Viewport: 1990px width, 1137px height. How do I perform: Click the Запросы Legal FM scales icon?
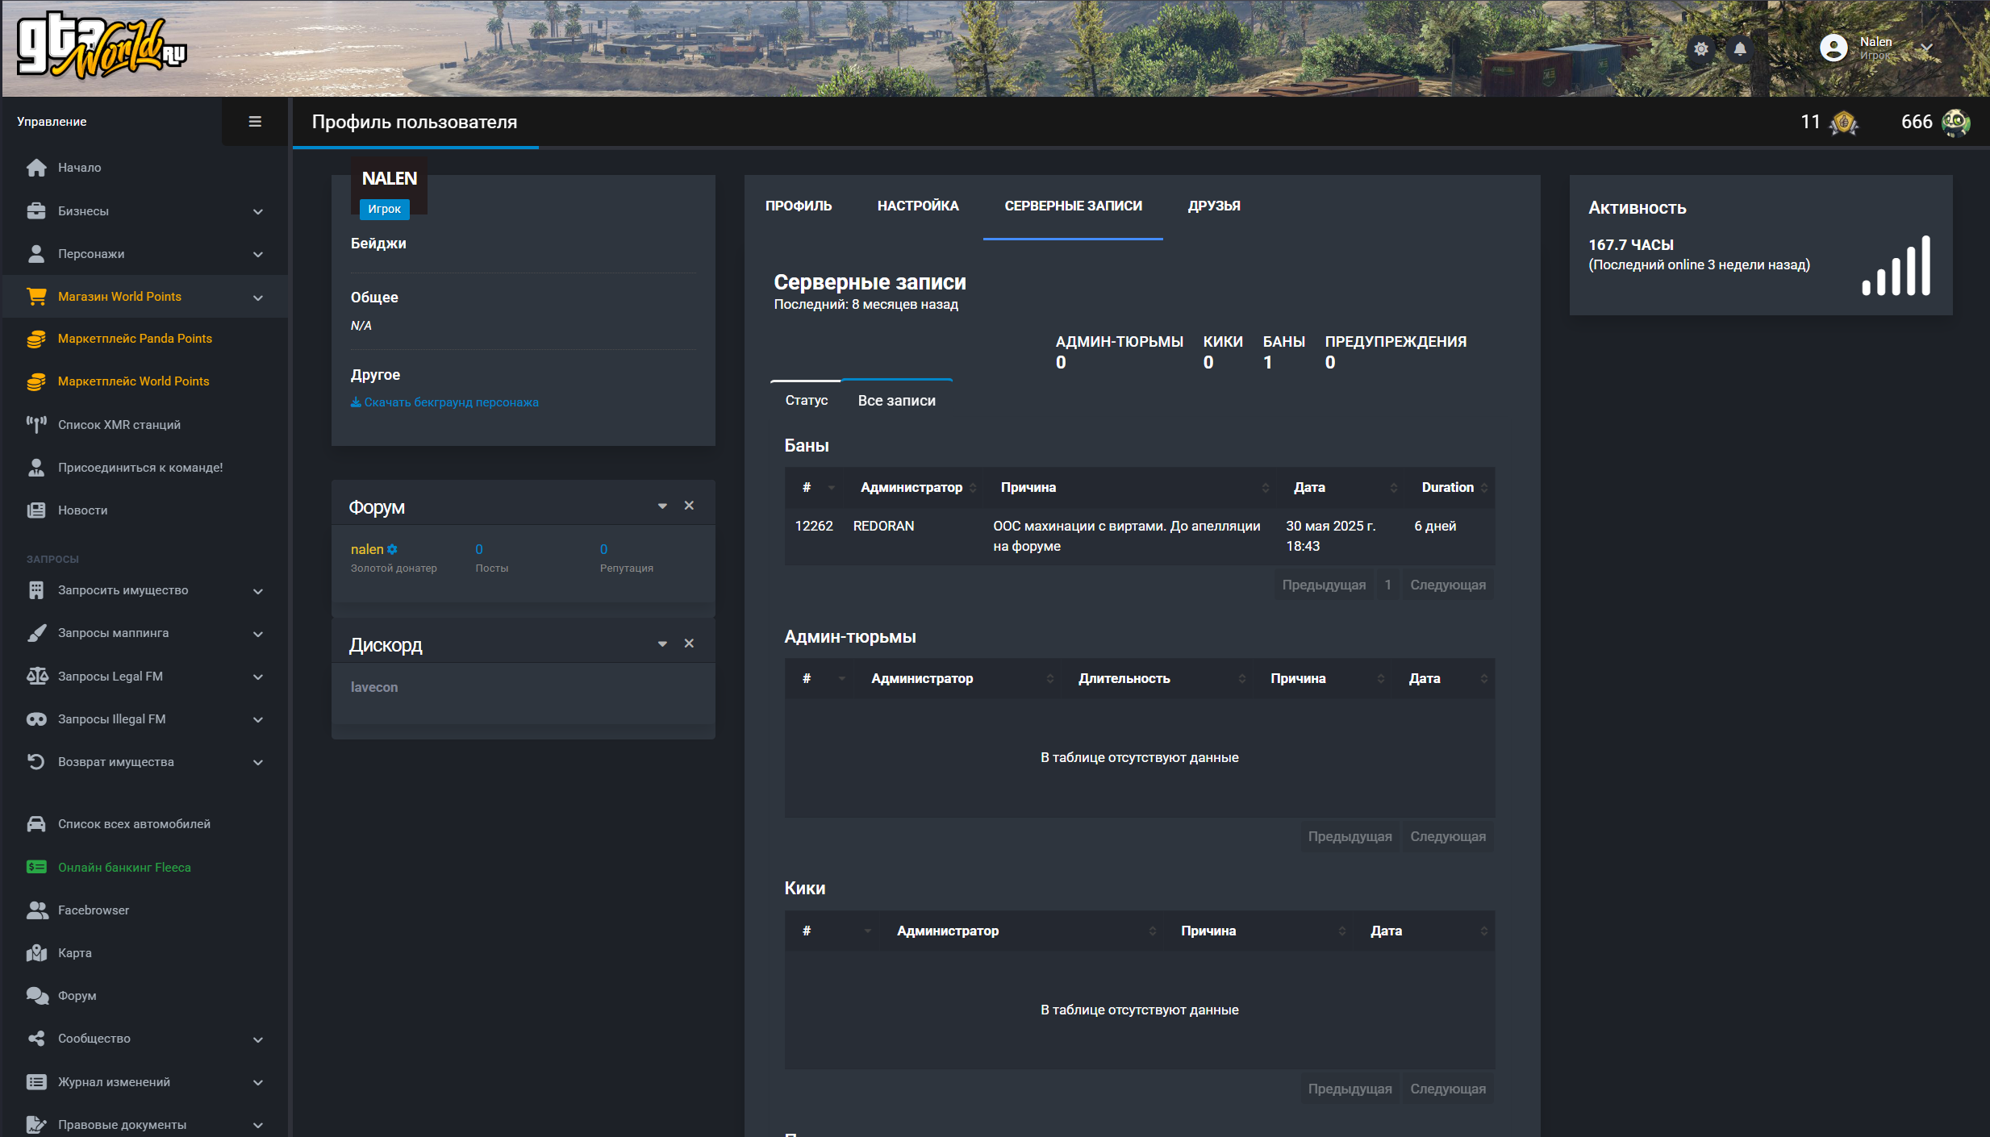(x=36, y=676)
